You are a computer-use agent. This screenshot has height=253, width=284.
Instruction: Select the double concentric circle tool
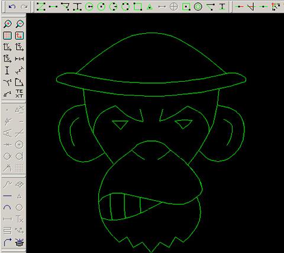[198, 7]
